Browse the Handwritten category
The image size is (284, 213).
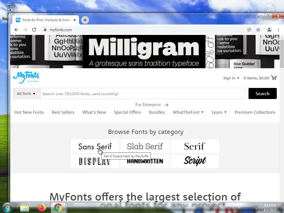coord(145,161)
